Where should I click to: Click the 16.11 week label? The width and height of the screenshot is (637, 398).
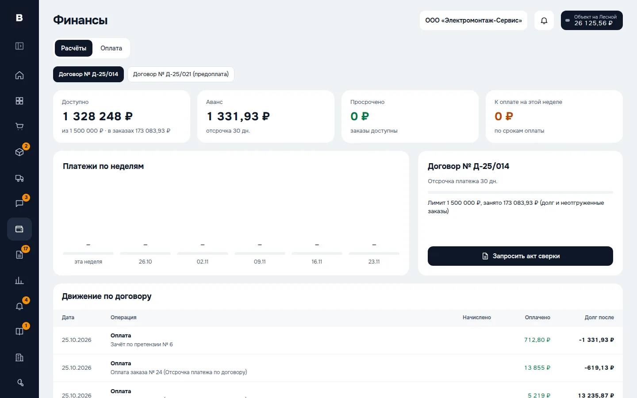point(317,262)
